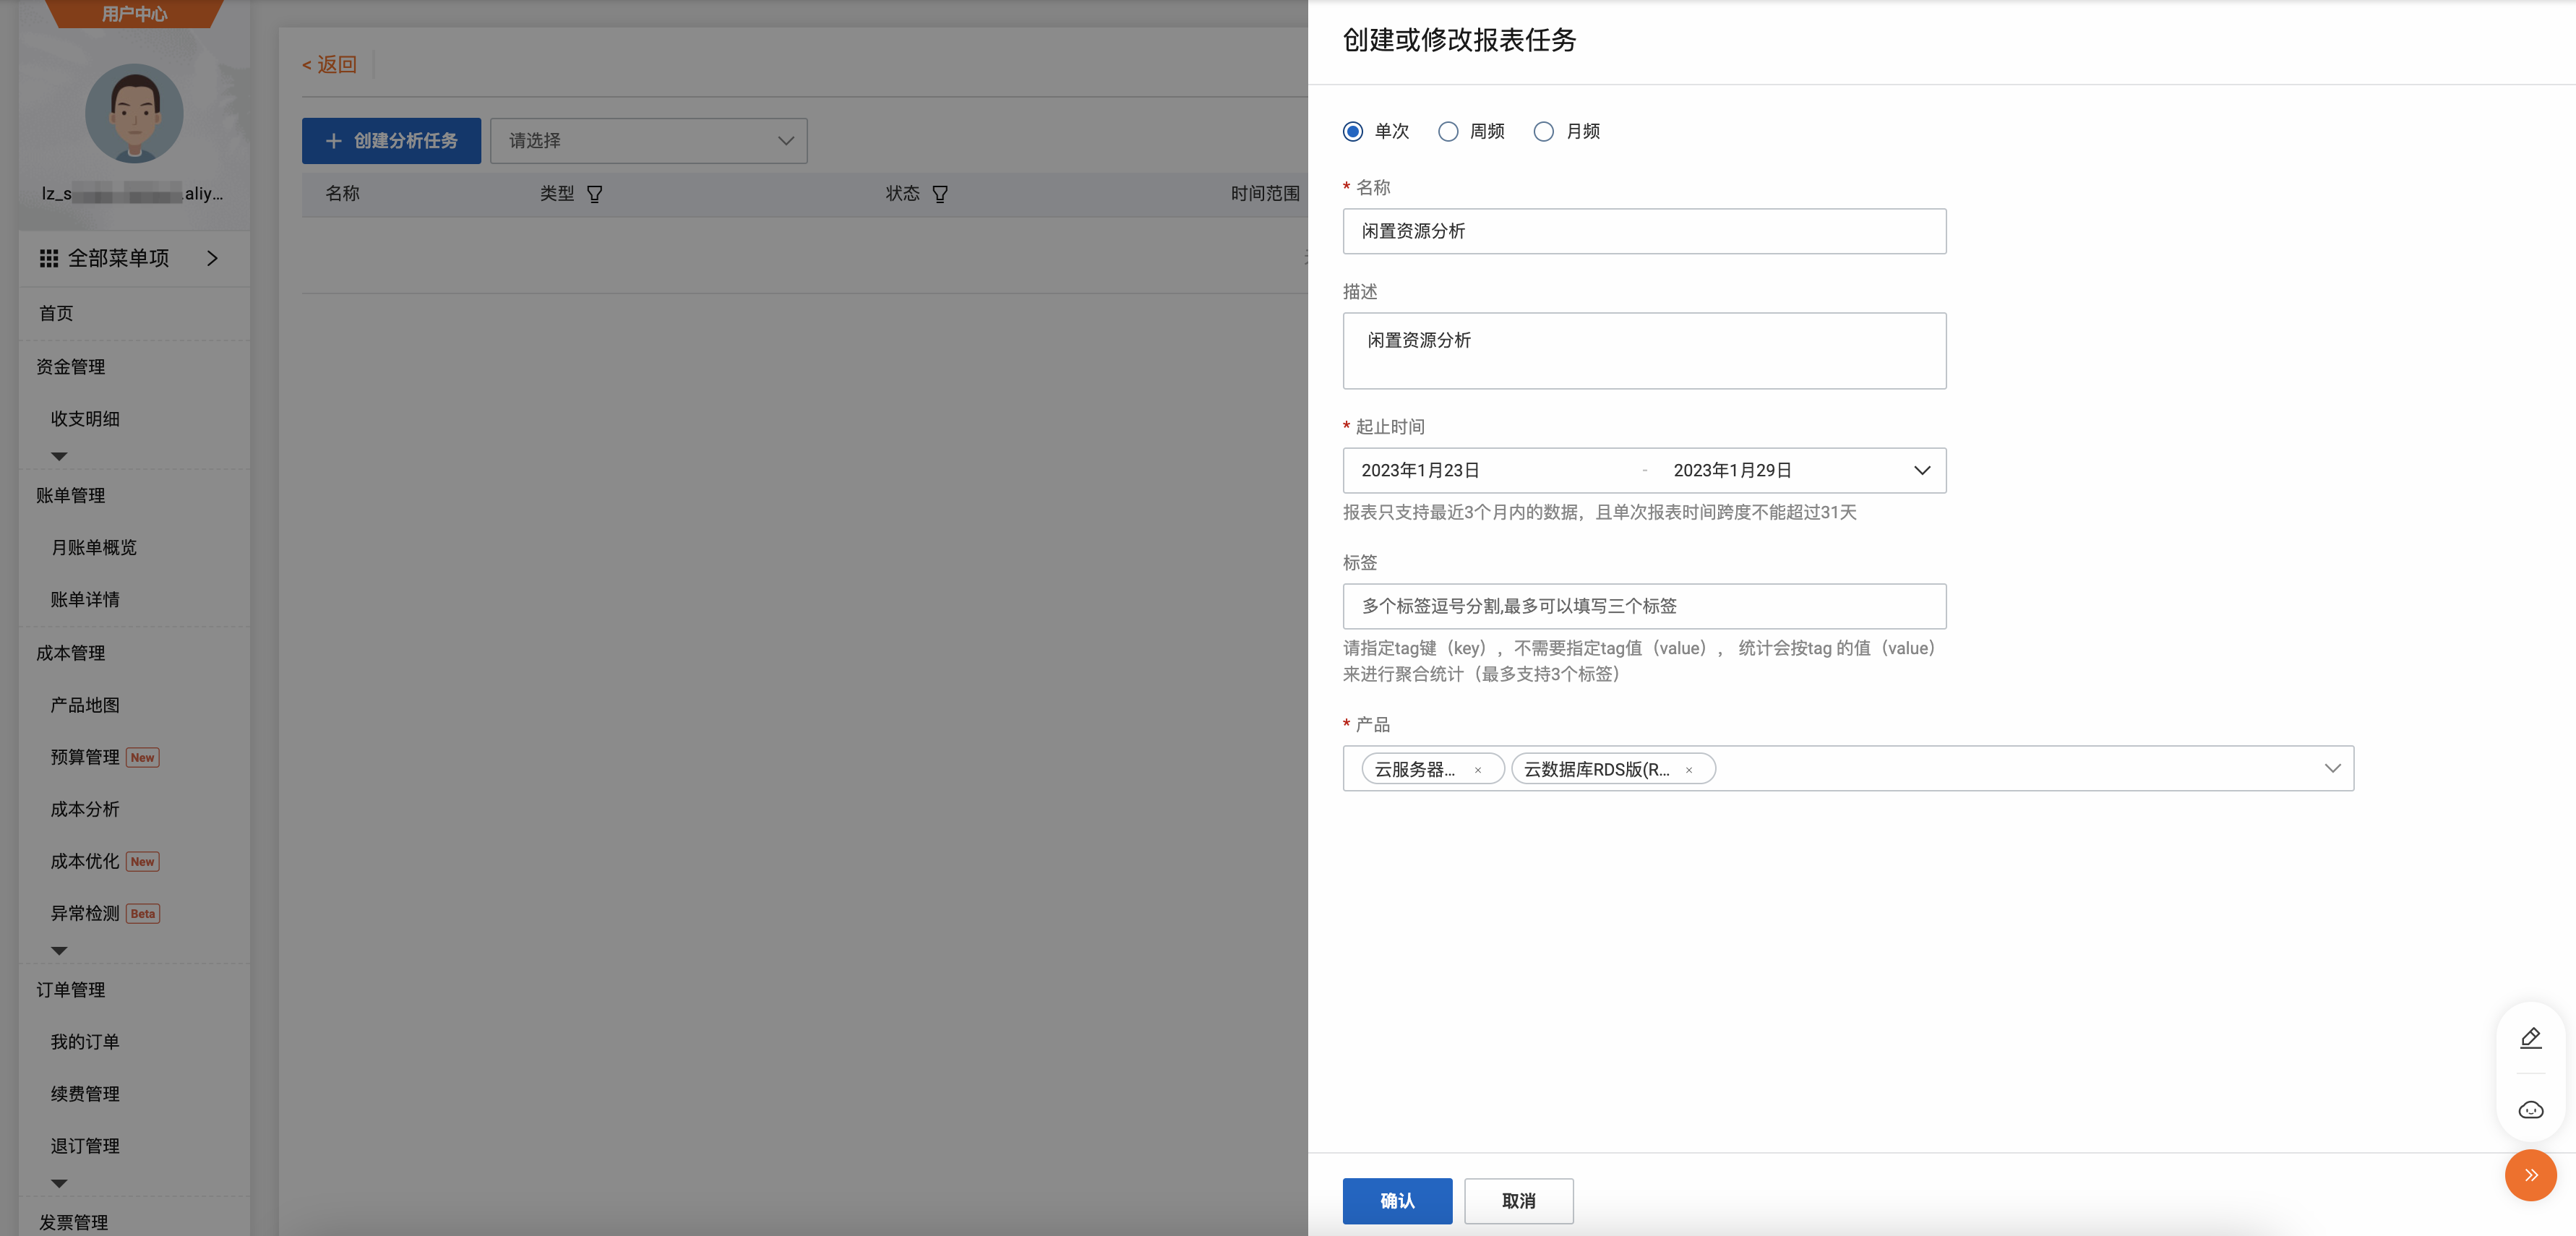Open the 产品 dropdown arrow

click(x=2332, y=768)
